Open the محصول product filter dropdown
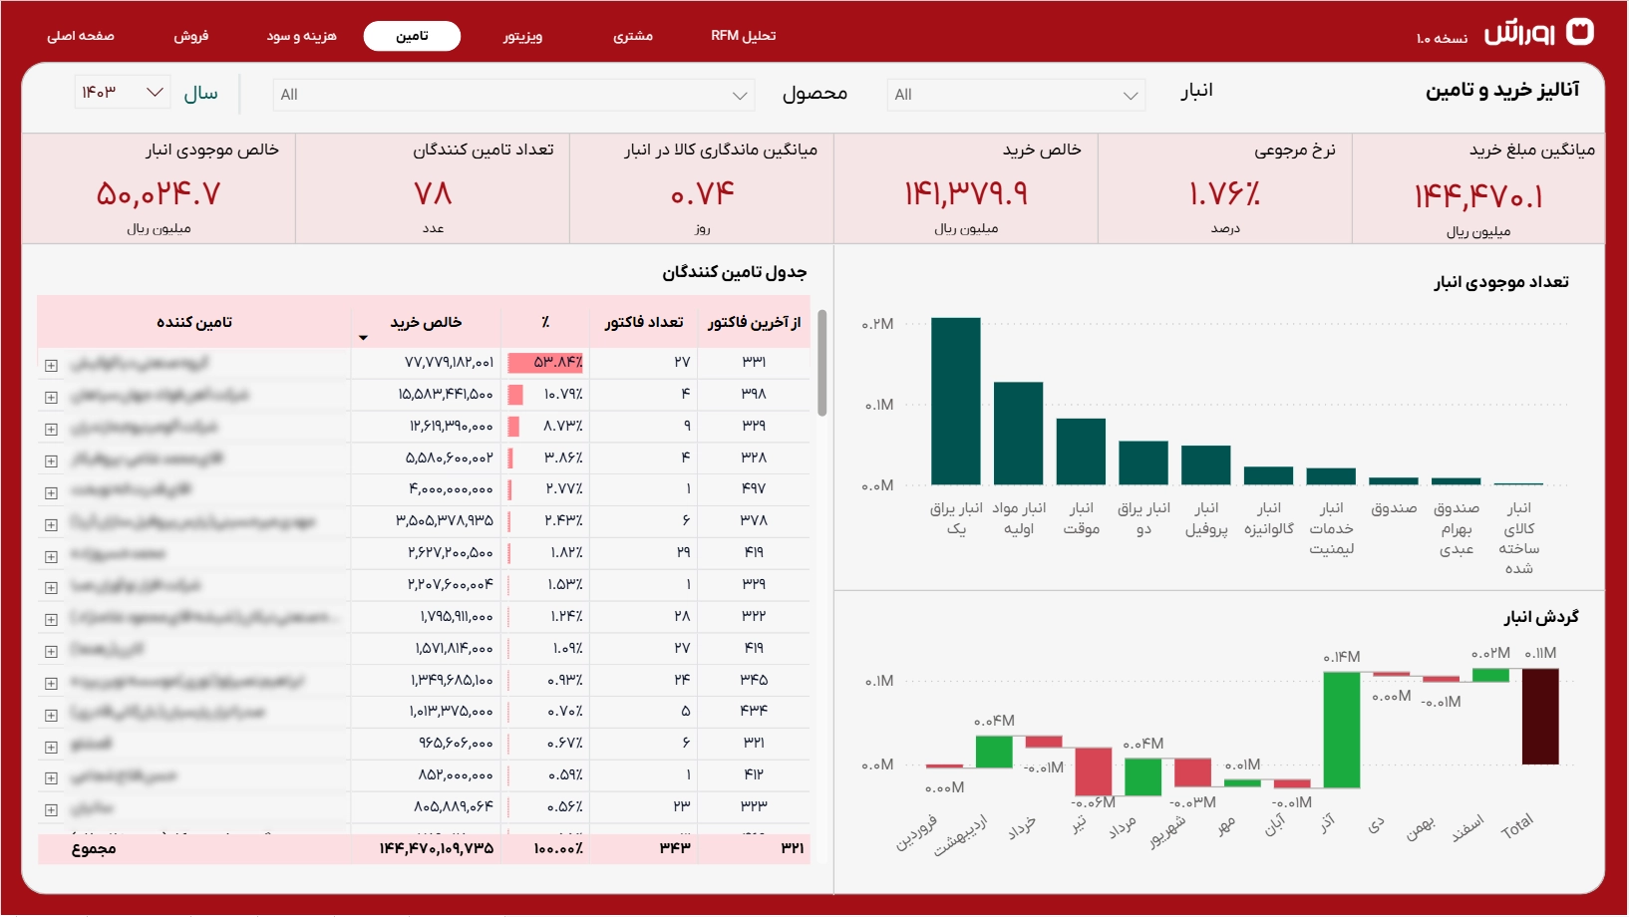Screen dimensions: 1629x917 coord(513,95)
